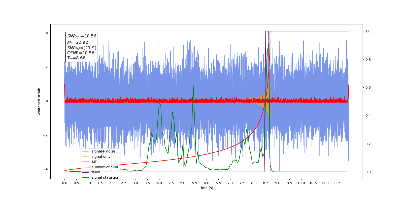Click the SNRMF=[11.9] annotation text
Screen dimensions: 403x201
tap(82, 48)
